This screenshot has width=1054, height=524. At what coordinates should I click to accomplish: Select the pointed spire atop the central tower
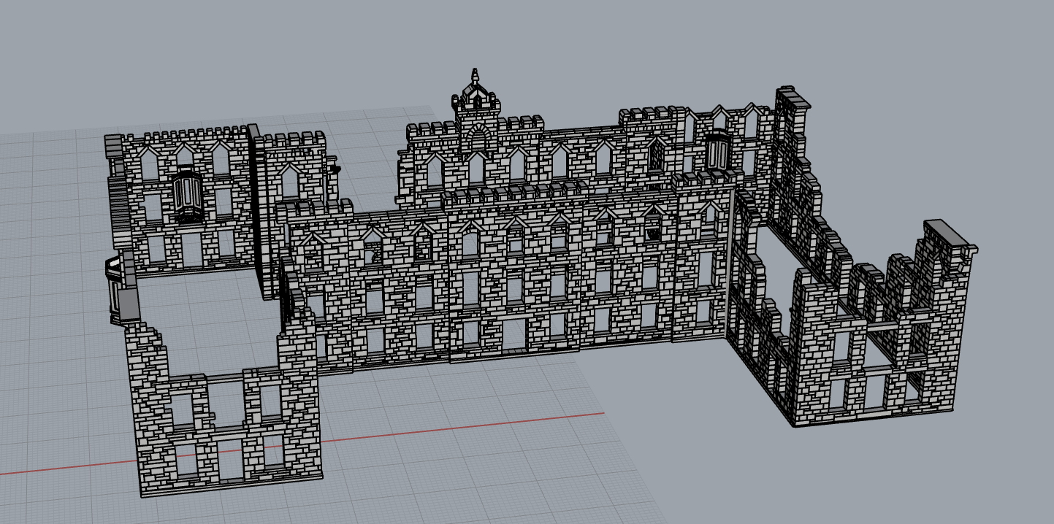point(476,77)
